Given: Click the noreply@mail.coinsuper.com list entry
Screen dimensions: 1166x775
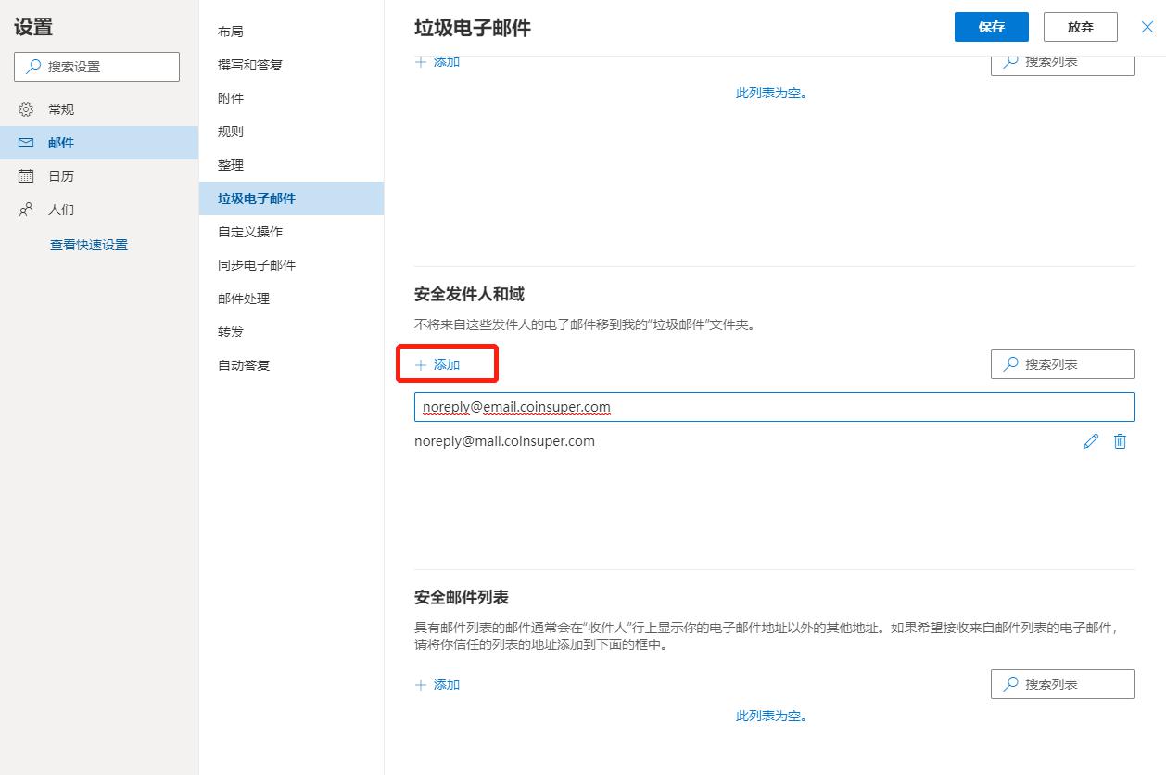Looking at the screenshot, I should [504, 441].
